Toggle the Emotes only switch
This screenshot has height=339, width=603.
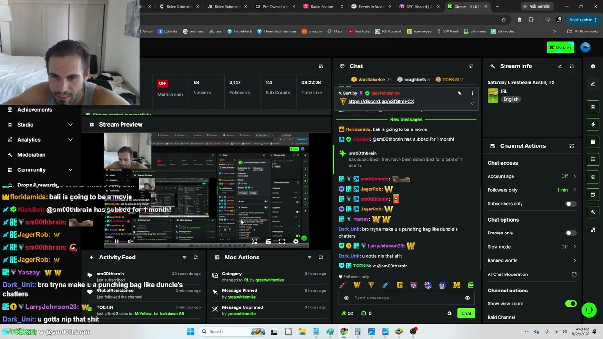(570, 233)
